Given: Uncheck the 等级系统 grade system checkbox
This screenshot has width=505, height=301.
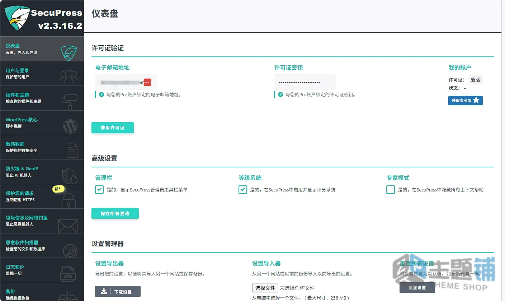Looking at the screenshot, I should click(x=243, y=190).
